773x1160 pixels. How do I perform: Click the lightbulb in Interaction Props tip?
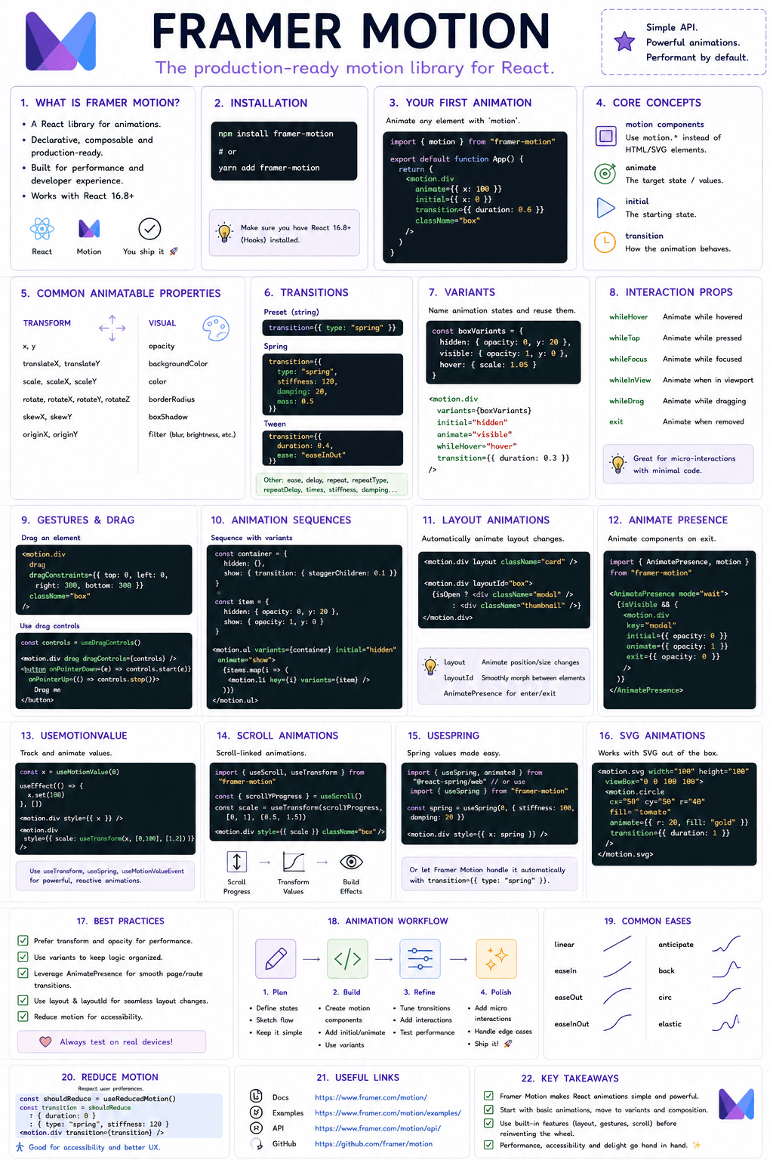[618, 464]
